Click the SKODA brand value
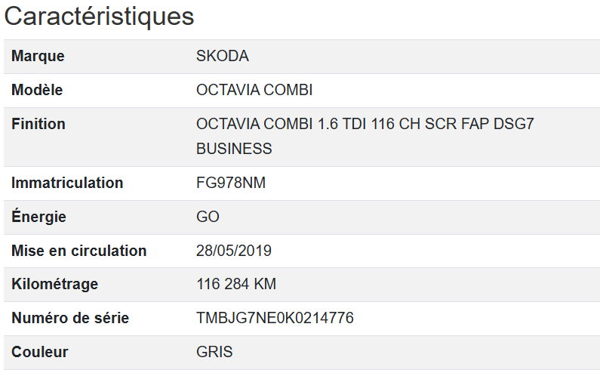Image resolution: width=600 pixels, height=370 pixels. [222, 57]
